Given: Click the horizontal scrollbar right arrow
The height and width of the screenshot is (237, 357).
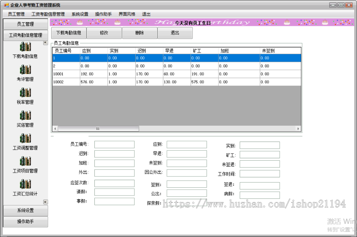Looking at the screenshot, I should coord(298,128).
